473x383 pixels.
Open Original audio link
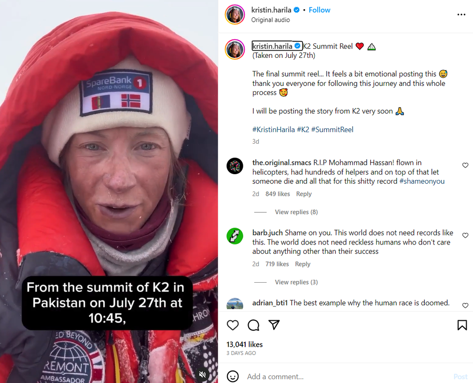coord(270,20)
